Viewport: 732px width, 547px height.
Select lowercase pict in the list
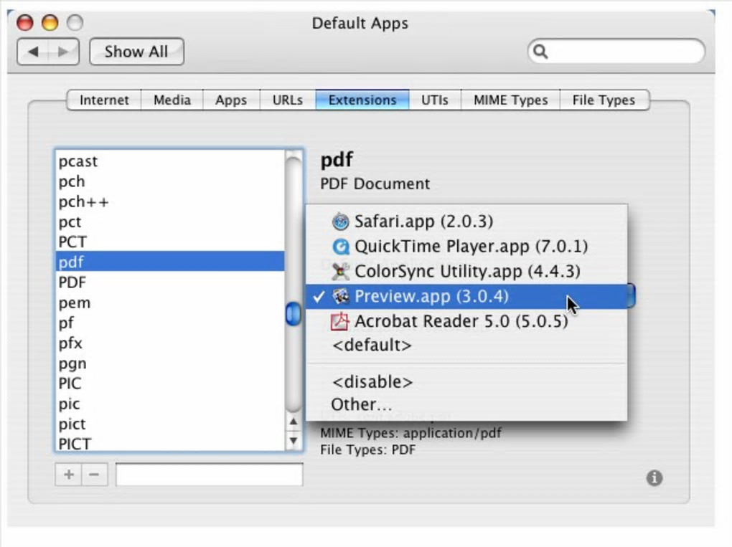tap(170, 424)
